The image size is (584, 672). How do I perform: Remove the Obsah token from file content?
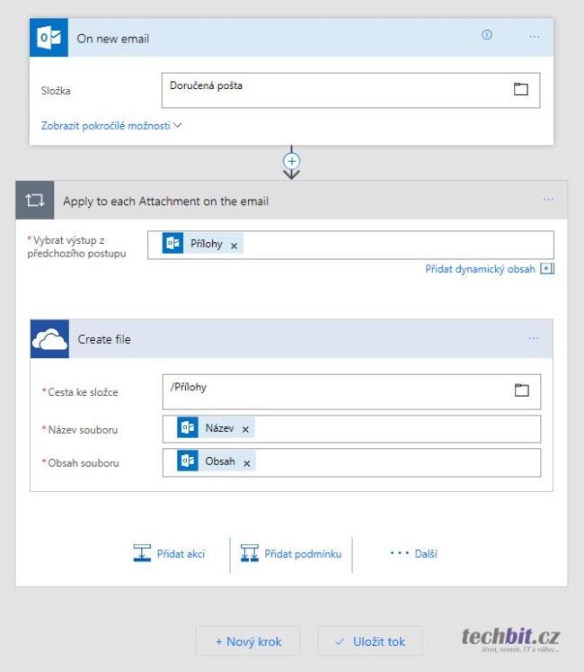pos(246,462)
